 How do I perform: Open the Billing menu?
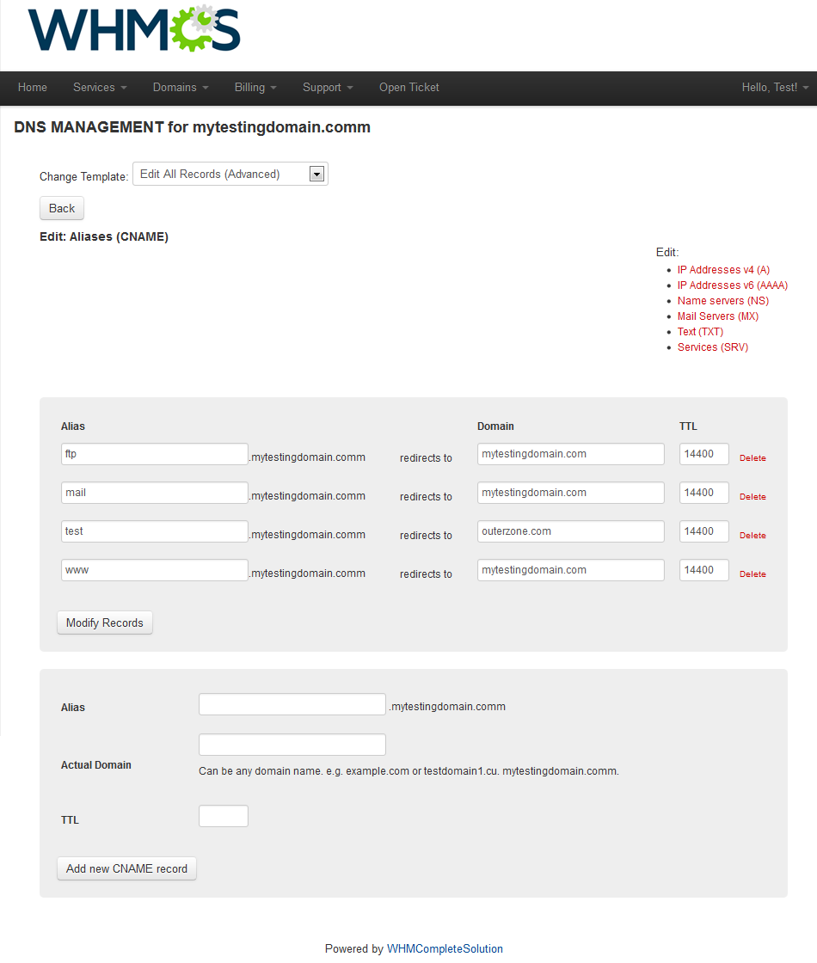point(255,88)
